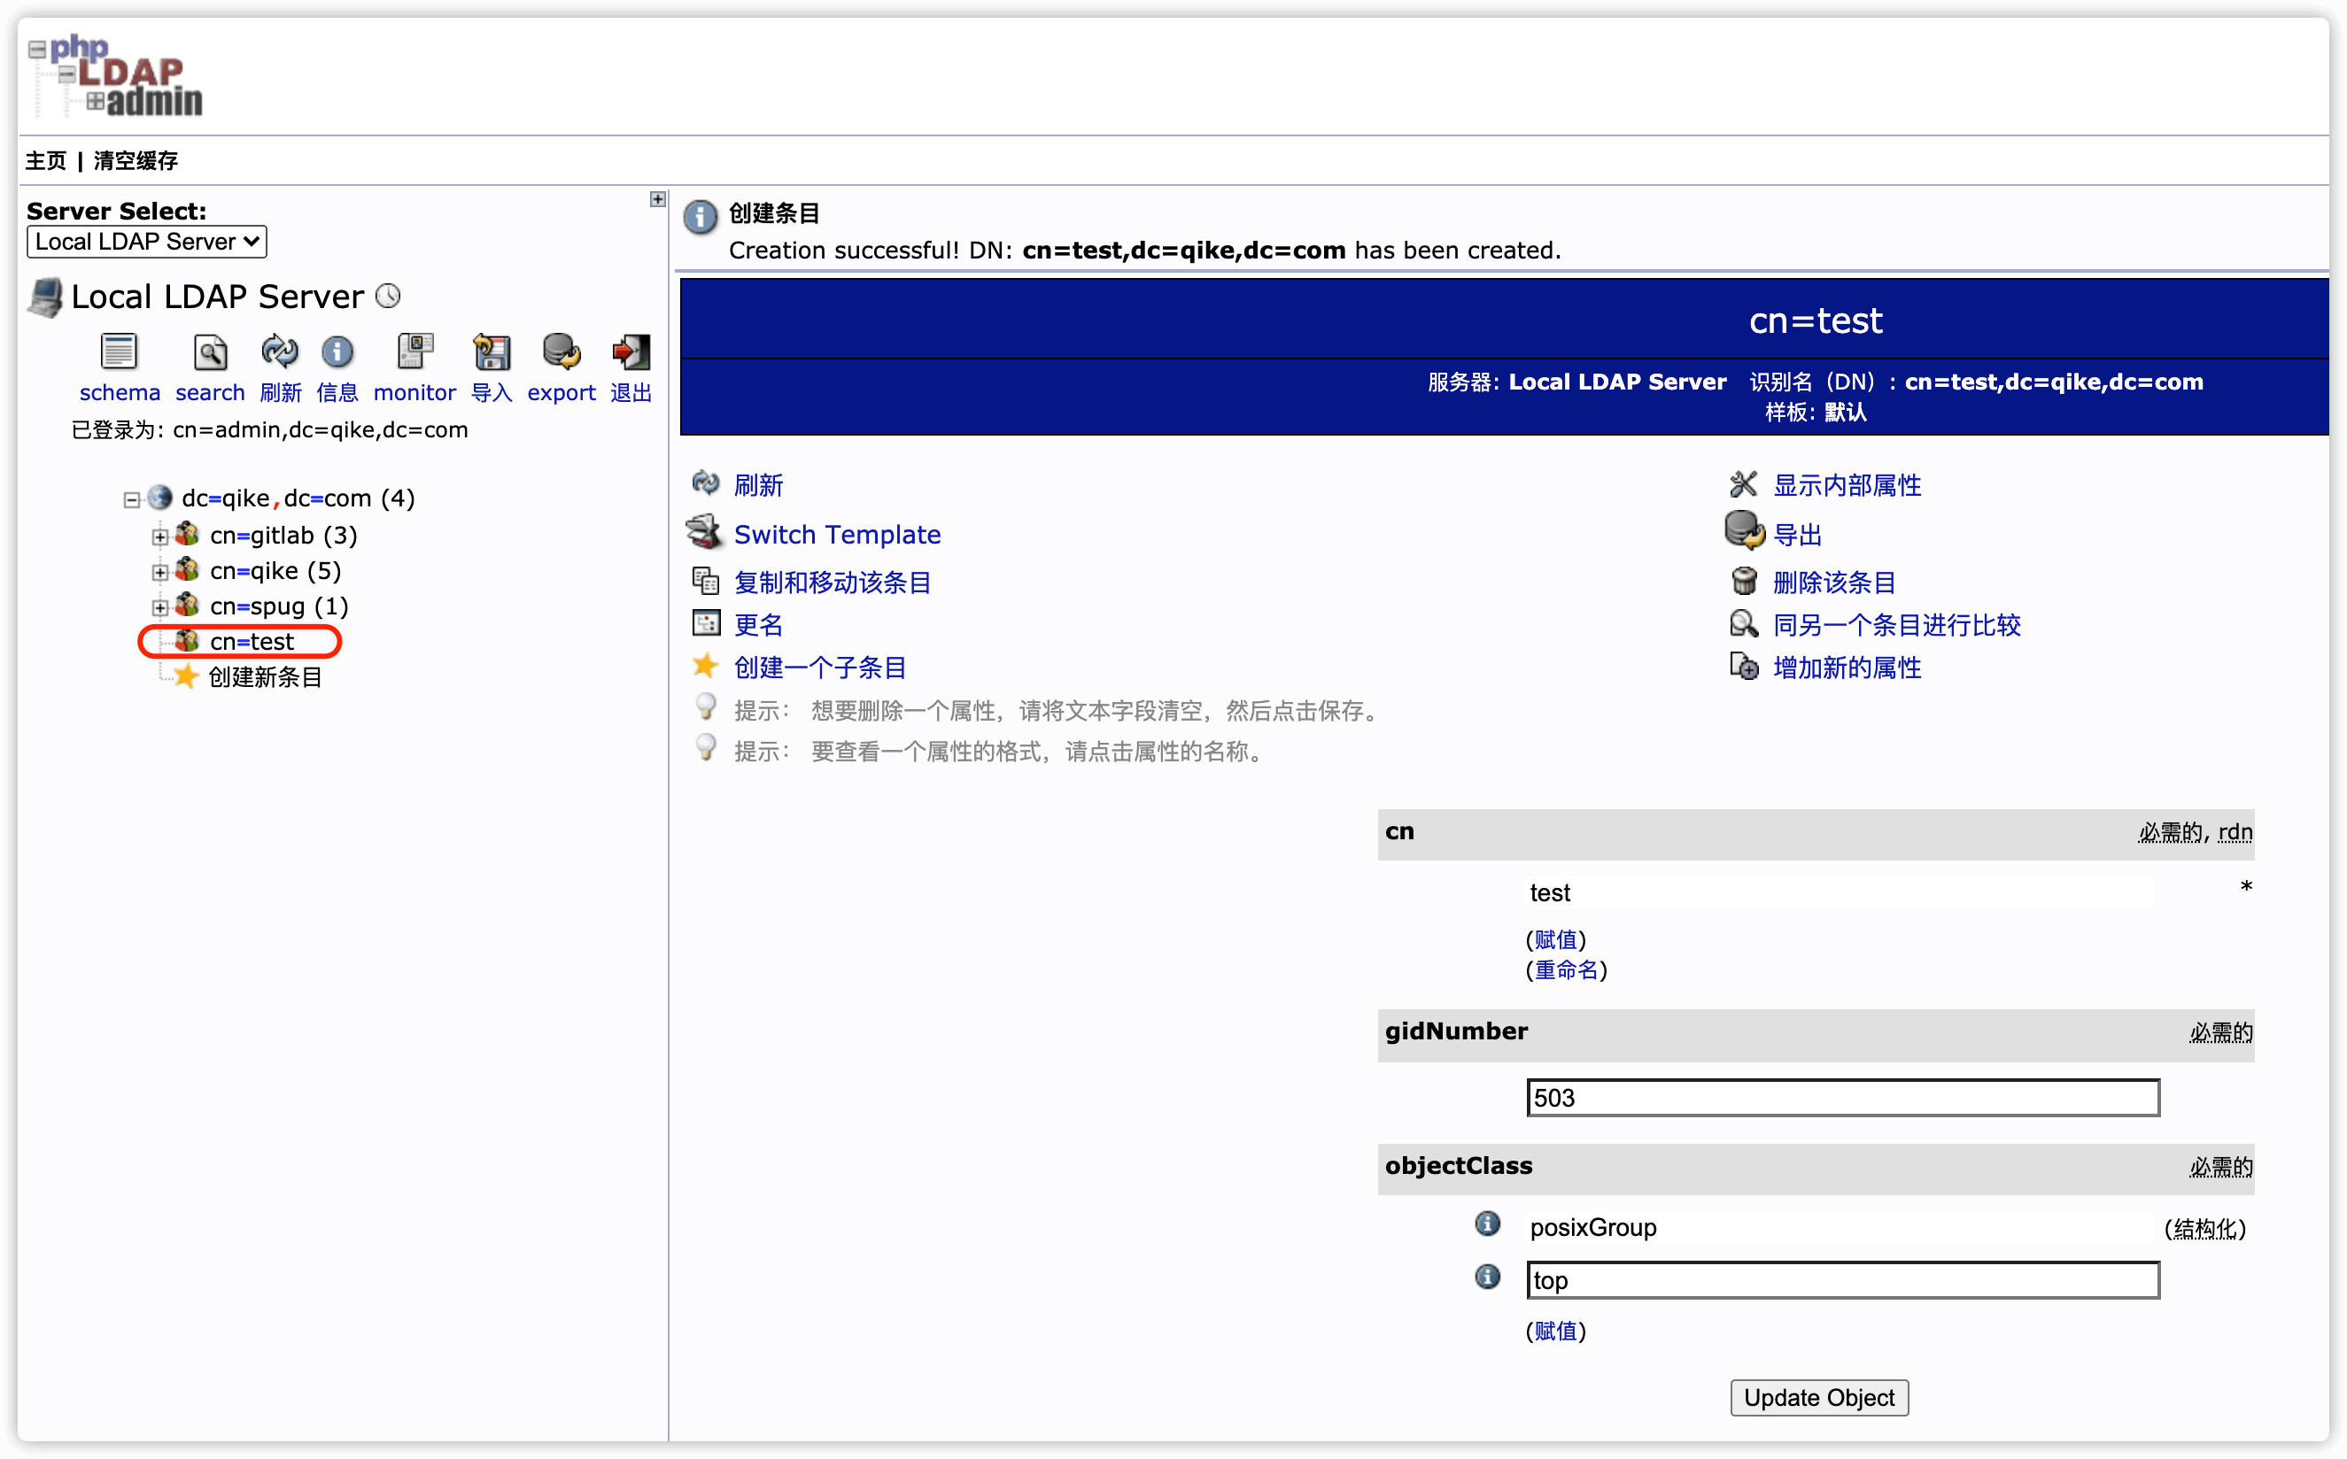The image size is (2347, 1459).
Task: Click the logout (退出) icon
Action: (631, 353)
